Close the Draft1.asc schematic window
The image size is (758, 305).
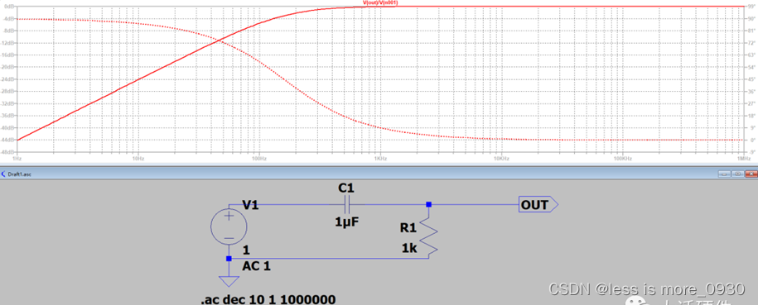coord(751,173)
